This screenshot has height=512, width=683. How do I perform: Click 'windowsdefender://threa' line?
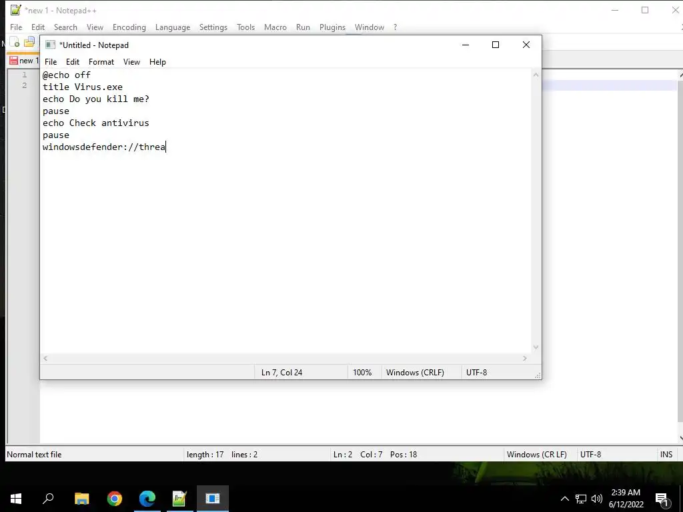pyautogui.click(x=104, y=147)
